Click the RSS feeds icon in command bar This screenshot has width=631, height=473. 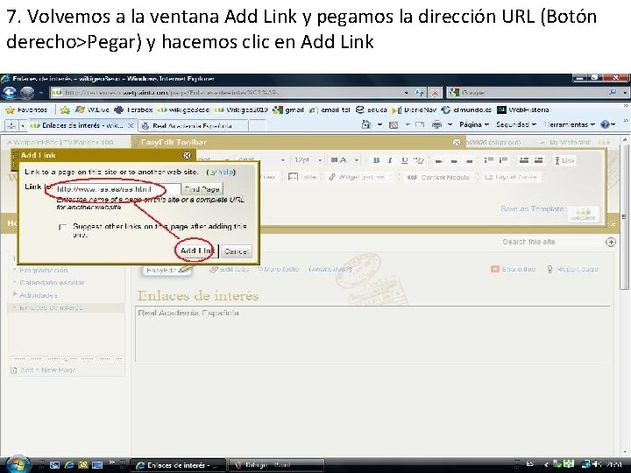393,124
